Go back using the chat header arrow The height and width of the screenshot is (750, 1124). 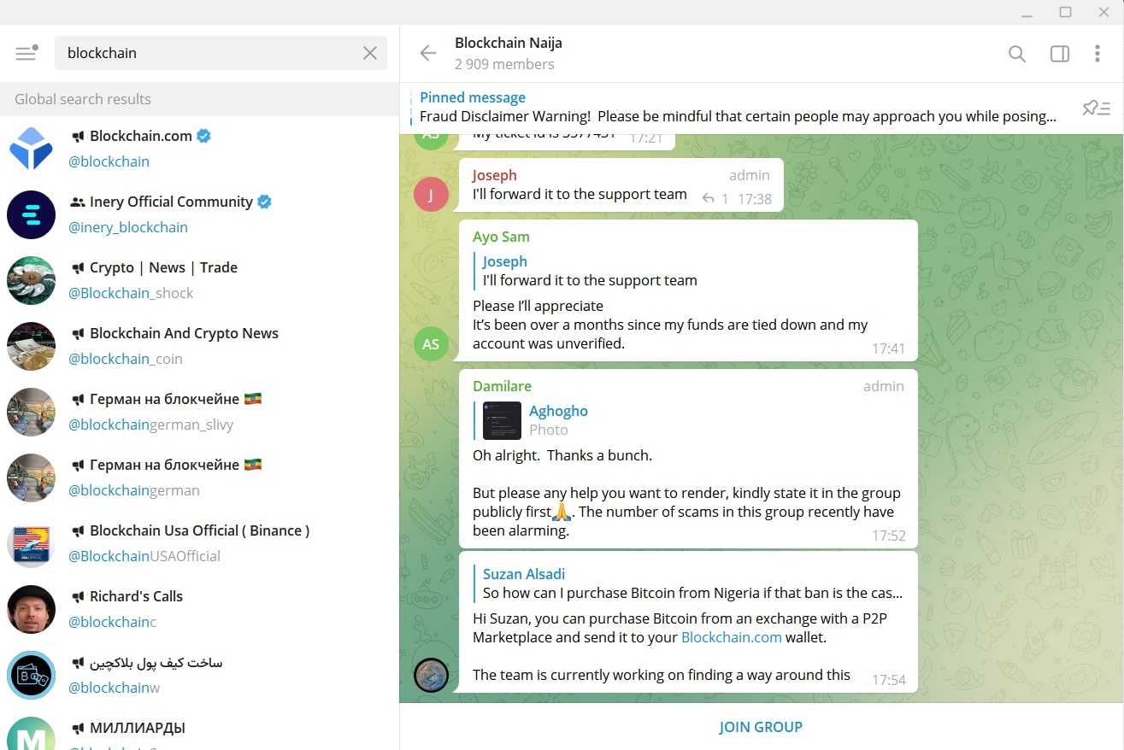coord(427,52)
